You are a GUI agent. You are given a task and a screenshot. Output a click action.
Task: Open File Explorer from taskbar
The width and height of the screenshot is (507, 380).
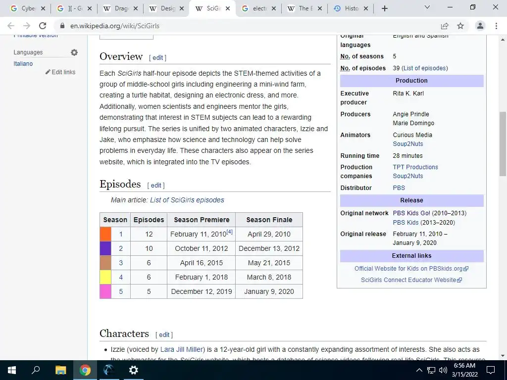click(60, 370)
